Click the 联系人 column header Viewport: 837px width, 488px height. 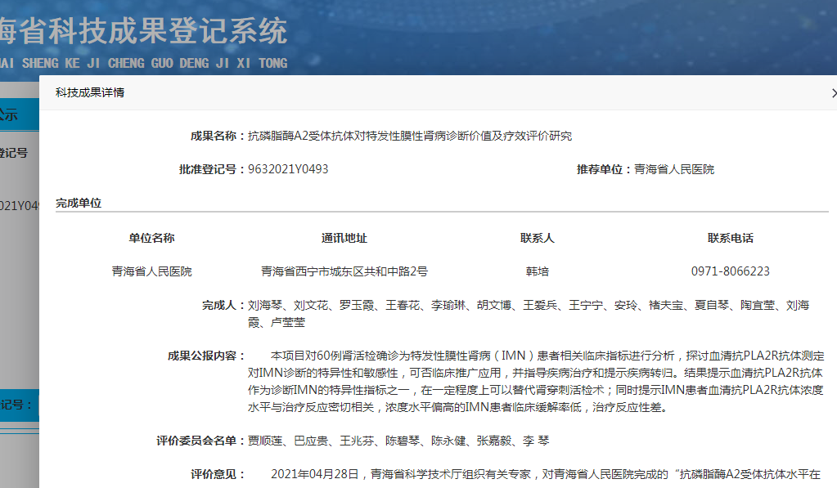coord(538,238)
